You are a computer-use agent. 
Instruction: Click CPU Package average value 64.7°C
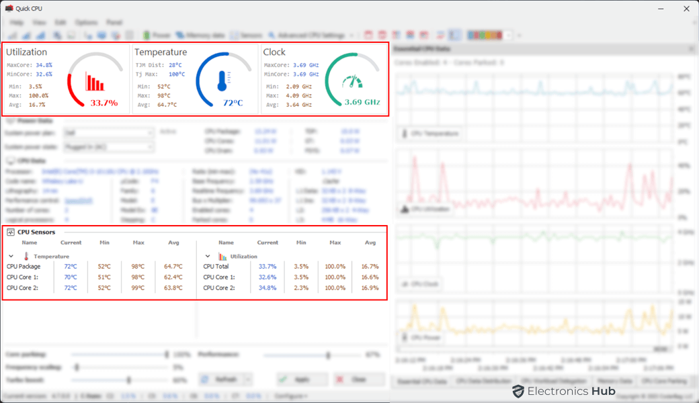pyautogui.click(x=173, y=266)
